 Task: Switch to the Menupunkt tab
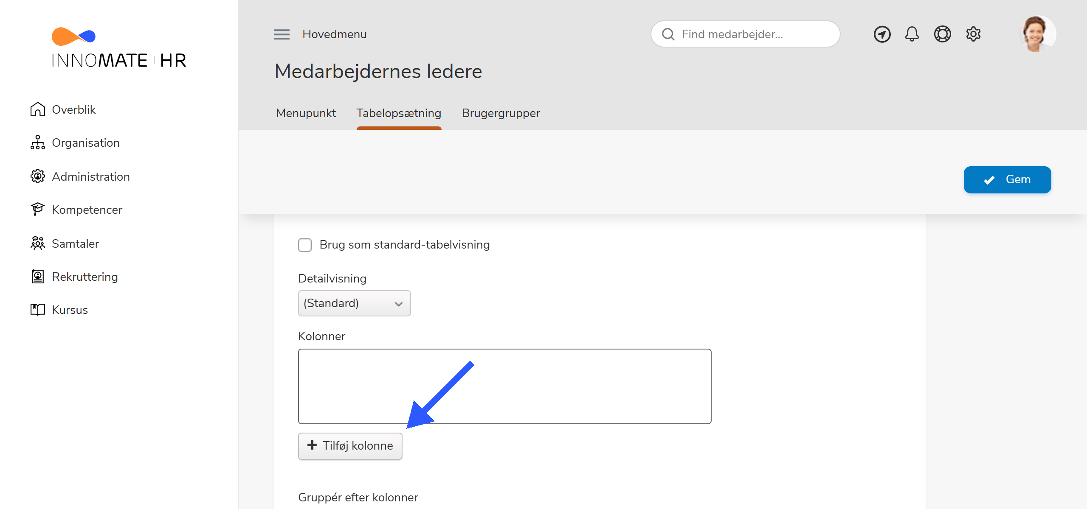point(306,113)
